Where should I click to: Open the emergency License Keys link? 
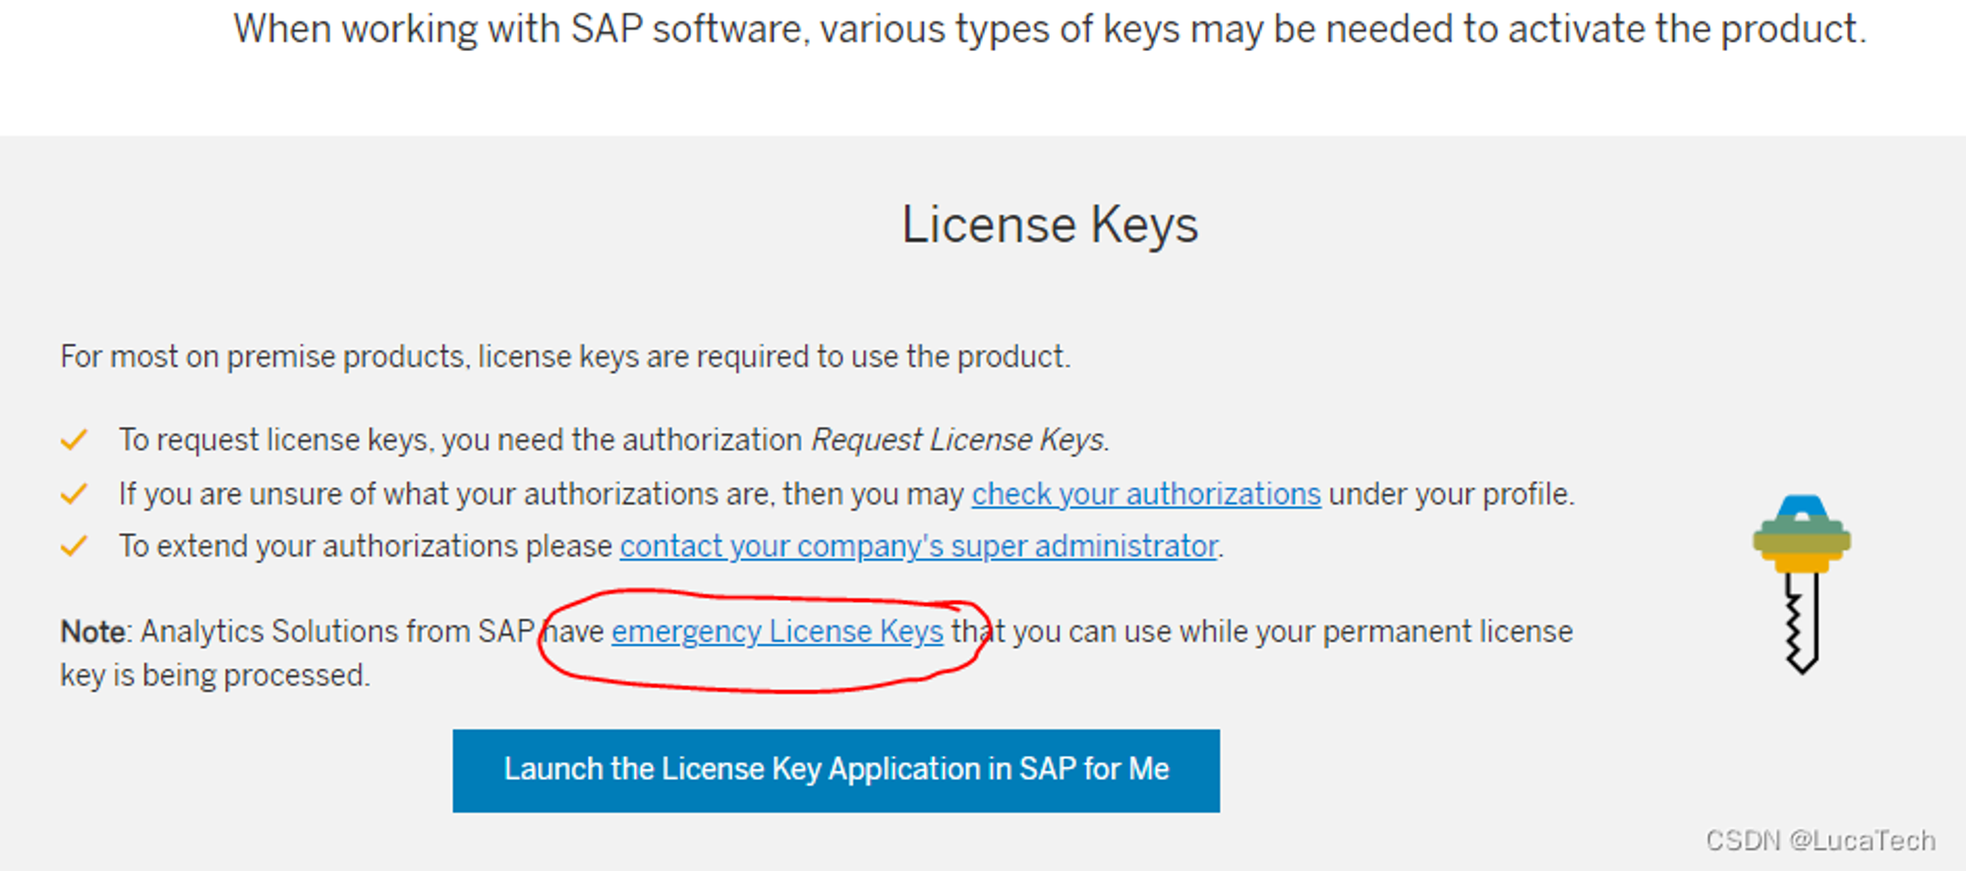click(778, 631)
